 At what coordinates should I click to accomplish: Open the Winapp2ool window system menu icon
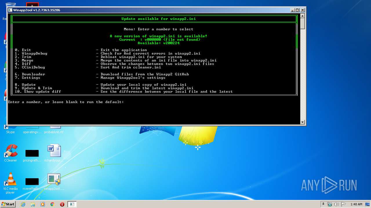(x=10, y=10)
